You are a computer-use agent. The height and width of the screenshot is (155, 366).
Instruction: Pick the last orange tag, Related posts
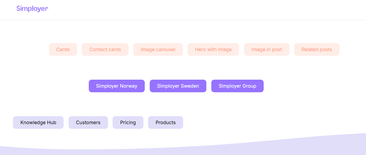tap(317, 49)
